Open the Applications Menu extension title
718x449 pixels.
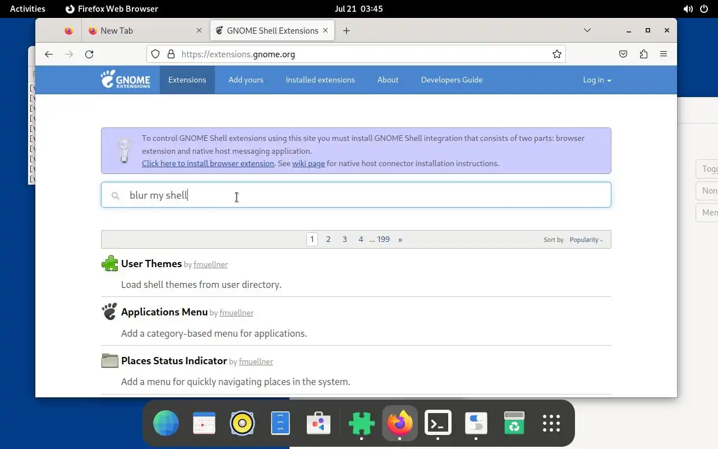(164, 311)
